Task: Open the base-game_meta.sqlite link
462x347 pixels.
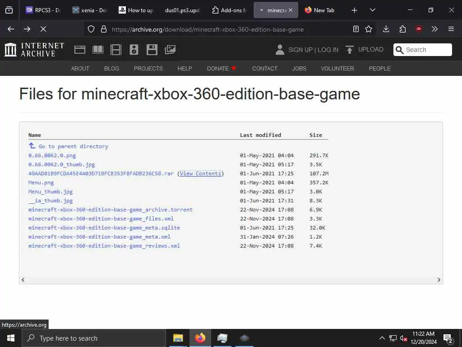Action: point(104,228)
